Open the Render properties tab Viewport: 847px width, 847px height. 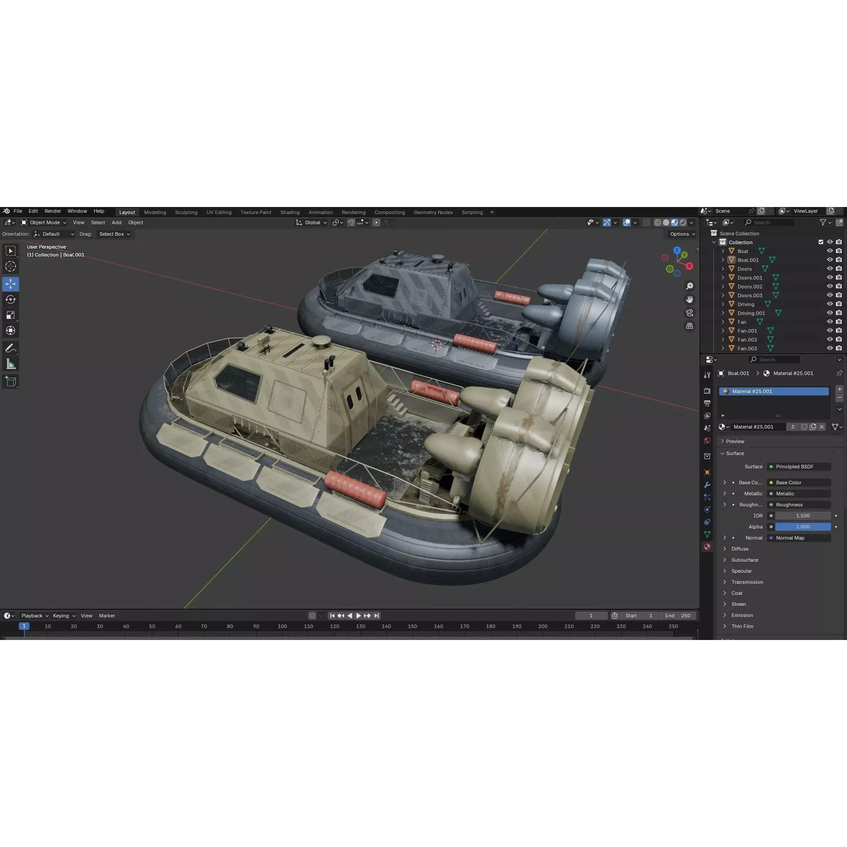[707, 391]
